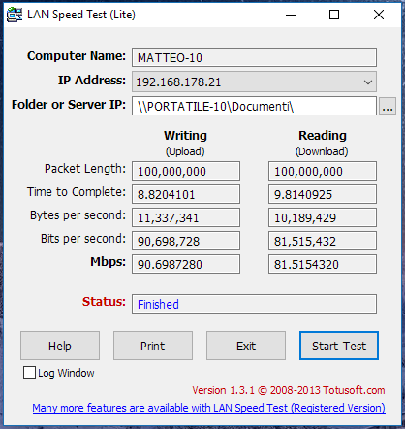Click the Packet Length label
Screen dimensions: 405x429
tap(85, 169)
